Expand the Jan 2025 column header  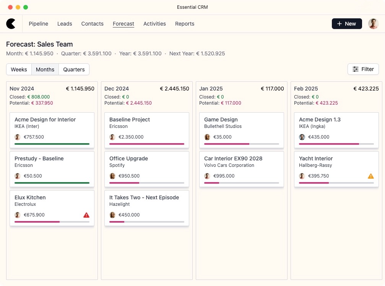click(211, 89)
